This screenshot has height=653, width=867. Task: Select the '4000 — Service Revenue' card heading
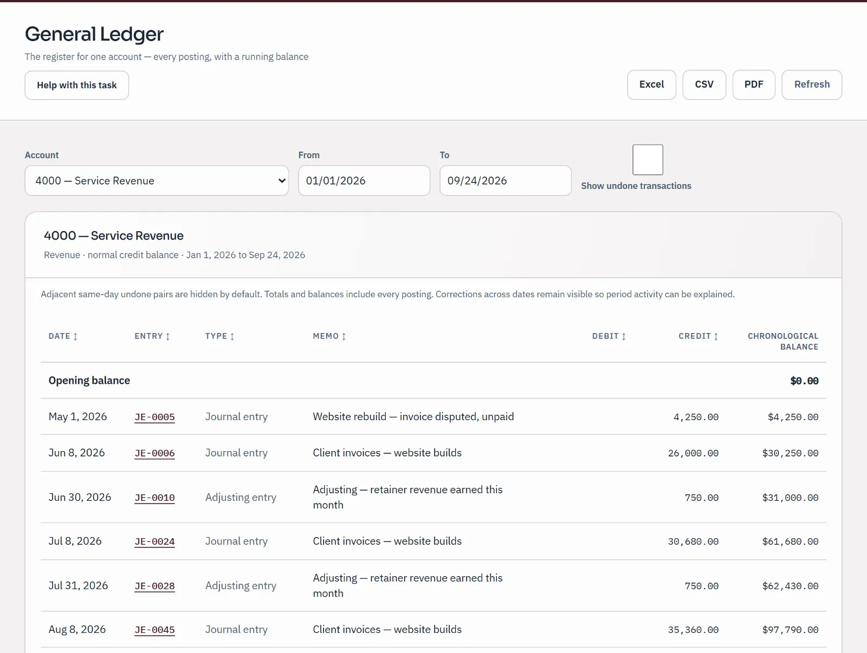(x=114, y=236)
